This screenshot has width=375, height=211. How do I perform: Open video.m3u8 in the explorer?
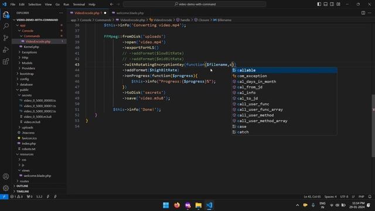[x=32, y=122]
